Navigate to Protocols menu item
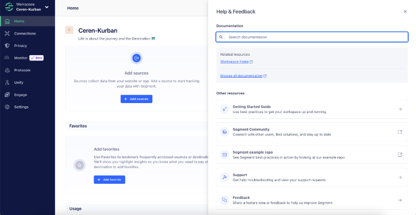 tap(22, 70)
